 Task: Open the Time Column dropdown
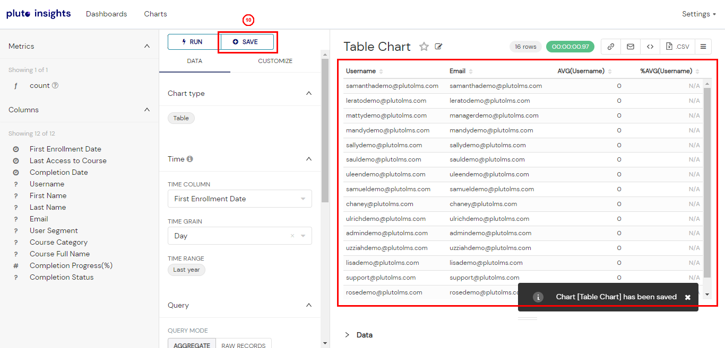coord(240,199)
